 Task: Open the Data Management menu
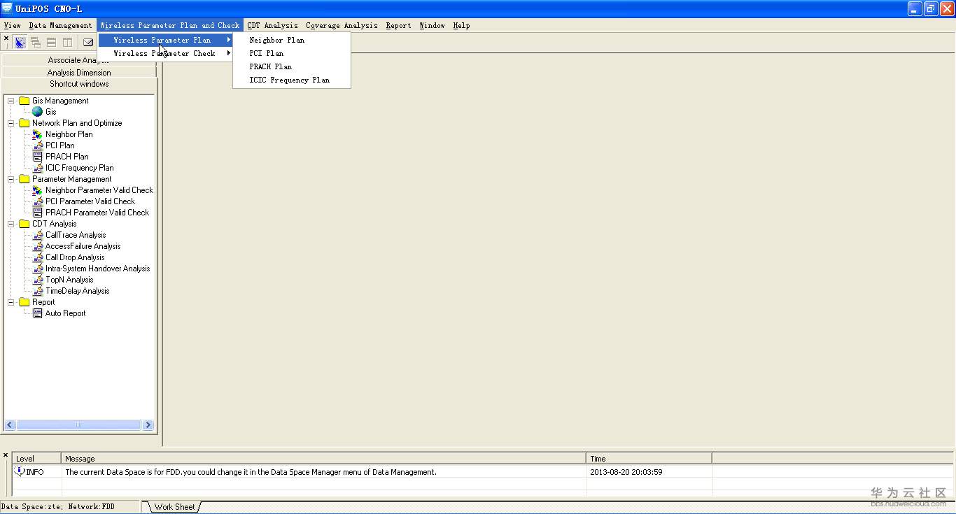60,25
